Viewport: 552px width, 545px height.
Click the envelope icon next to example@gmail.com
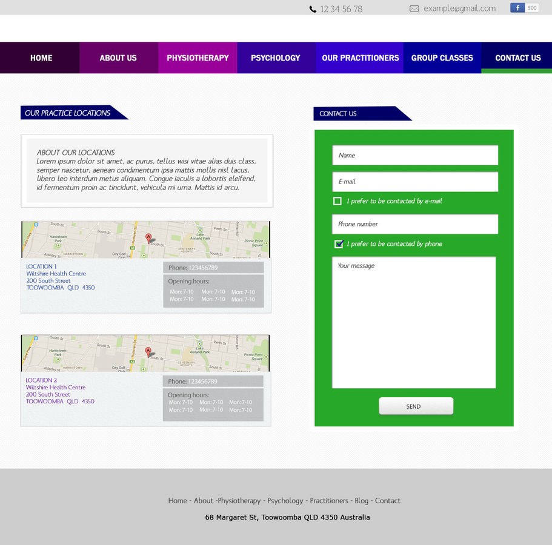[414, 8]
